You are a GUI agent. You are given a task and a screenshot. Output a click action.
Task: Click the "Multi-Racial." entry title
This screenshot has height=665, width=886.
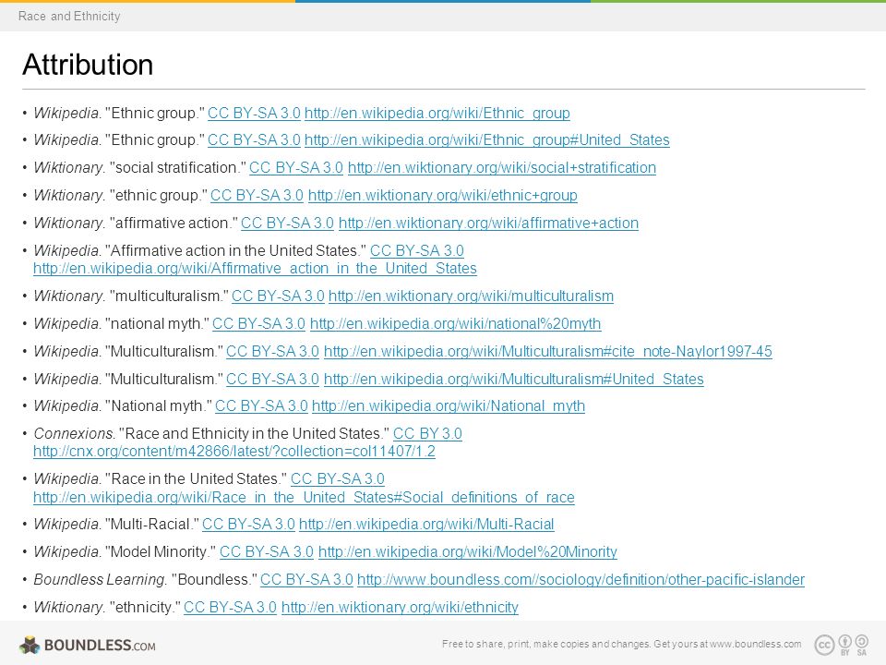[x=151, y=525]
